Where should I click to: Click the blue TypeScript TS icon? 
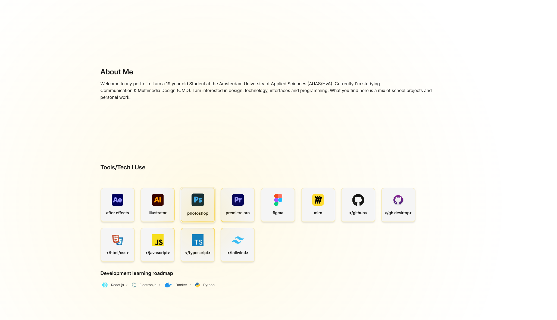point(198,240)
